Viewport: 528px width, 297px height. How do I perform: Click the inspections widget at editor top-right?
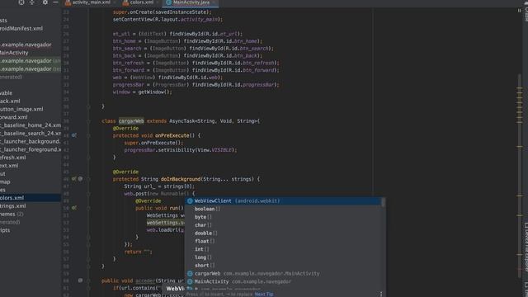coord(519,11)
